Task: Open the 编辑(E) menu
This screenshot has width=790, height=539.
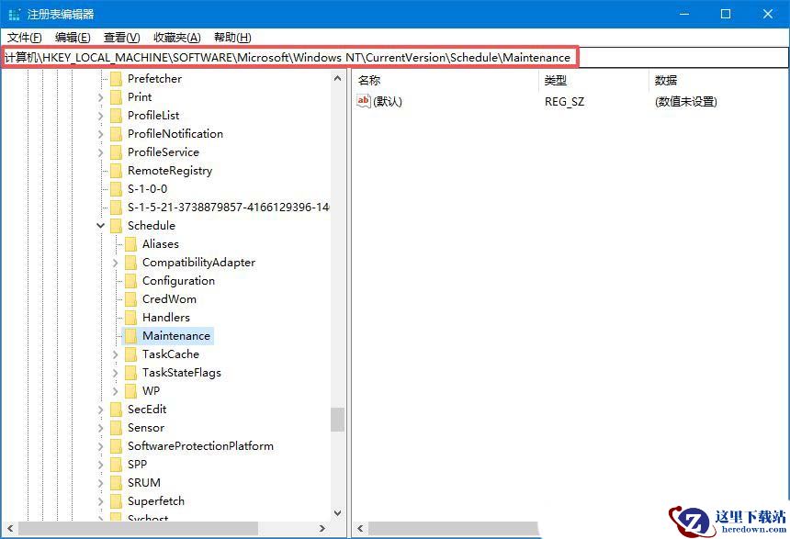Action: tap(73, 38)
